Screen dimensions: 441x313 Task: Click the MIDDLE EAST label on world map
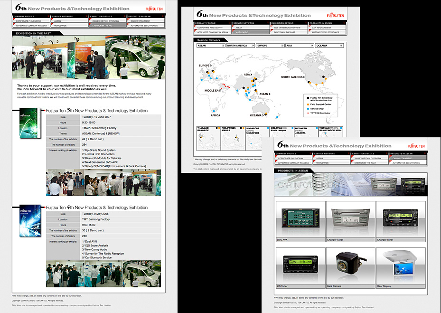(x=213, y=90)
